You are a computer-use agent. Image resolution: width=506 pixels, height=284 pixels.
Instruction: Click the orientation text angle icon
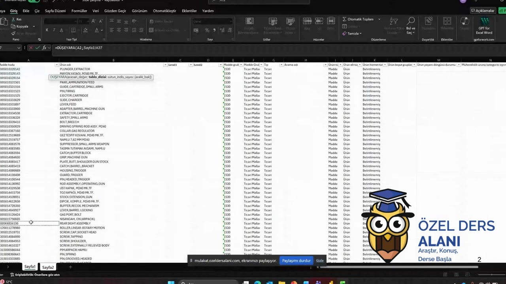[135, 21]
